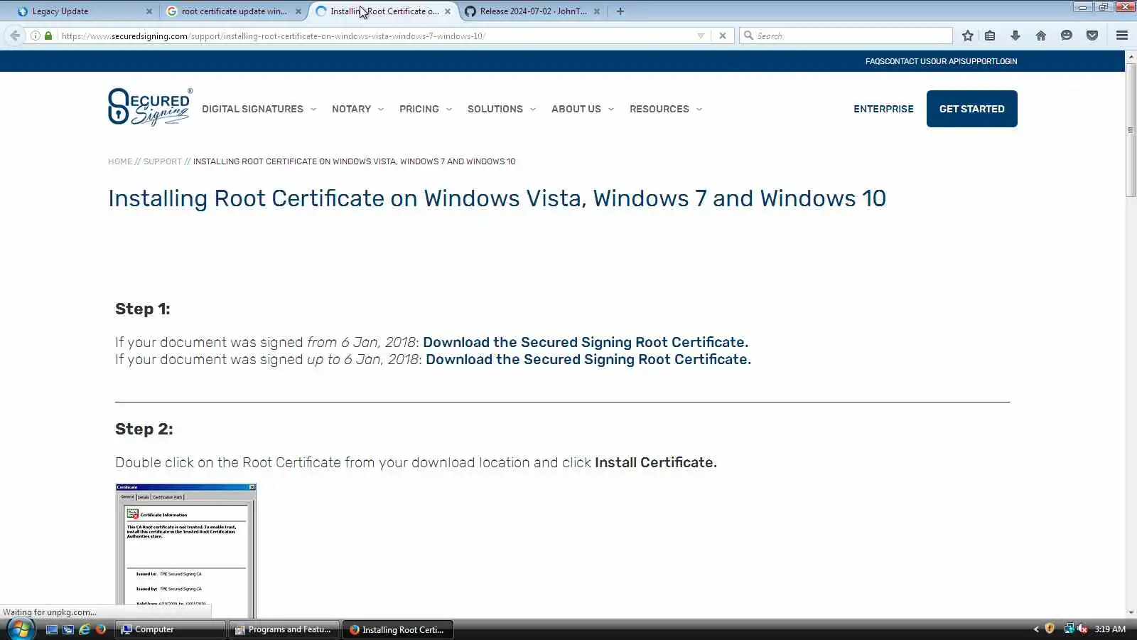Select the Installing Root Certificate tab
Image resolution: width=1137 pixels, height=640 pixels.
(384, 11)
